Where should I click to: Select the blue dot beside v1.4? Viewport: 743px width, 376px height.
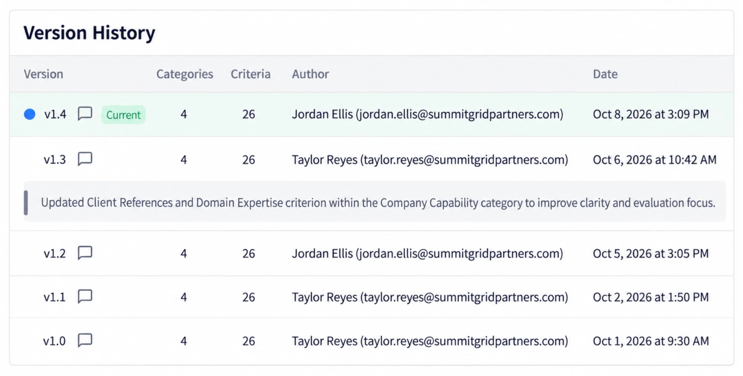[30, 114]
